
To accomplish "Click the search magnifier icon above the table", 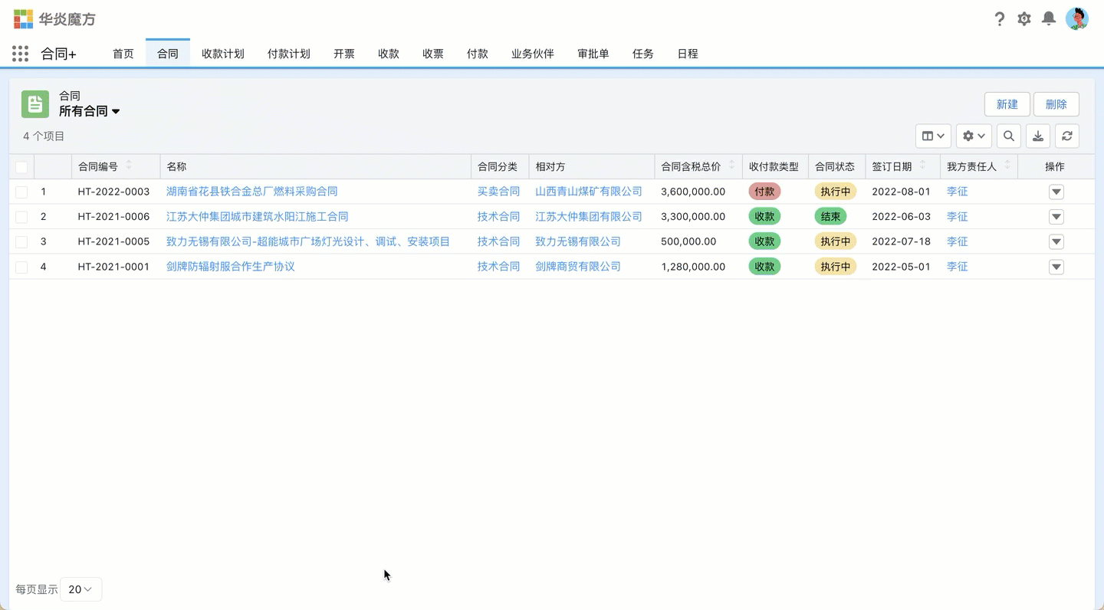I will (x=1008, y=136).
